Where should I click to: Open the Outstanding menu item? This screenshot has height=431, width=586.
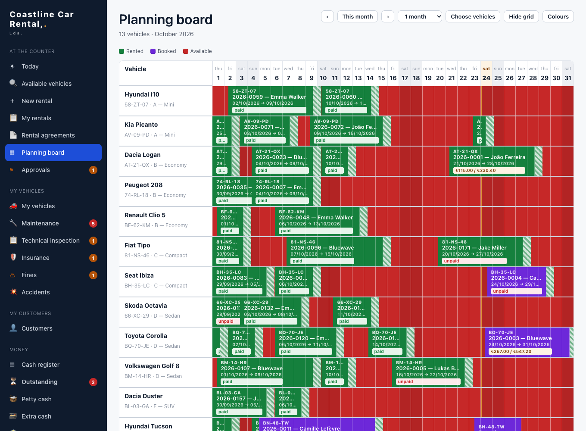[53, 382]
